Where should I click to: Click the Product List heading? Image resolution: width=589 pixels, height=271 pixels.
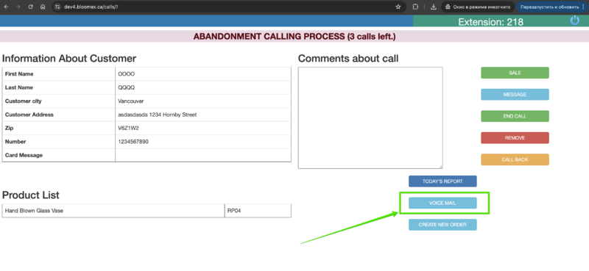click(x=31, y=195)
